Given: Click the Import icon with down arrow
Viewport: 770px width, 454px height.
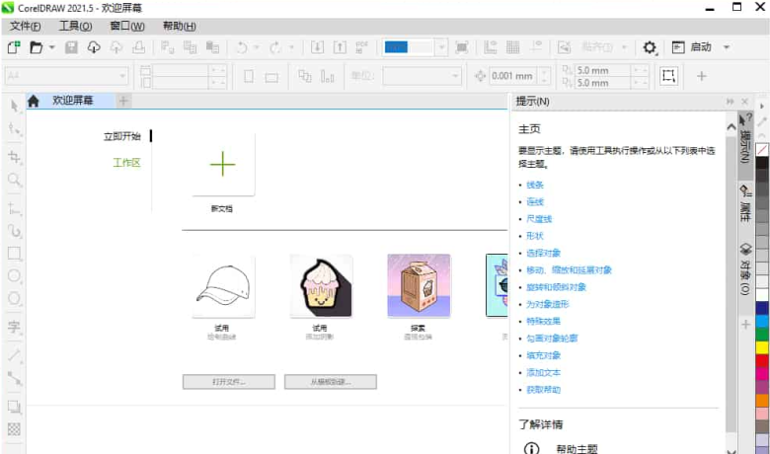Looking at the screenshot, I should click(317, 47).
